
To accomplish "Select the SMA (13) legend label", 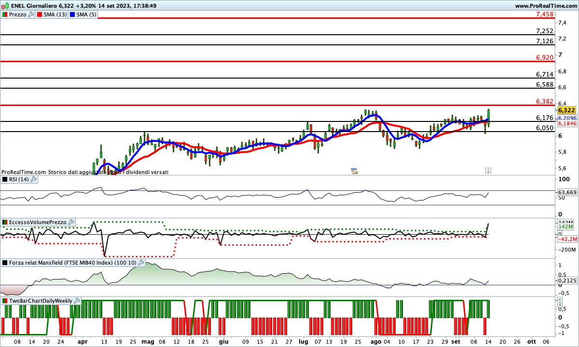I will 55,14.
